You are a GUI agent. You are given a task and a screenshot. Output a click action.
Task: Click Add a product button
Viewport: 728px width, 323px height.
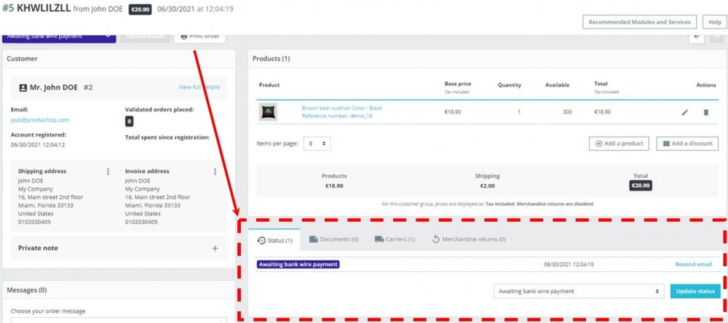click(619, 143)
